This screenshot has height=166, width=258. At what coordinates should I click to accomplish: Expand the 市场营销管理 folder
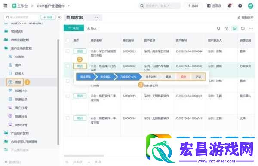tap(17, 40)
